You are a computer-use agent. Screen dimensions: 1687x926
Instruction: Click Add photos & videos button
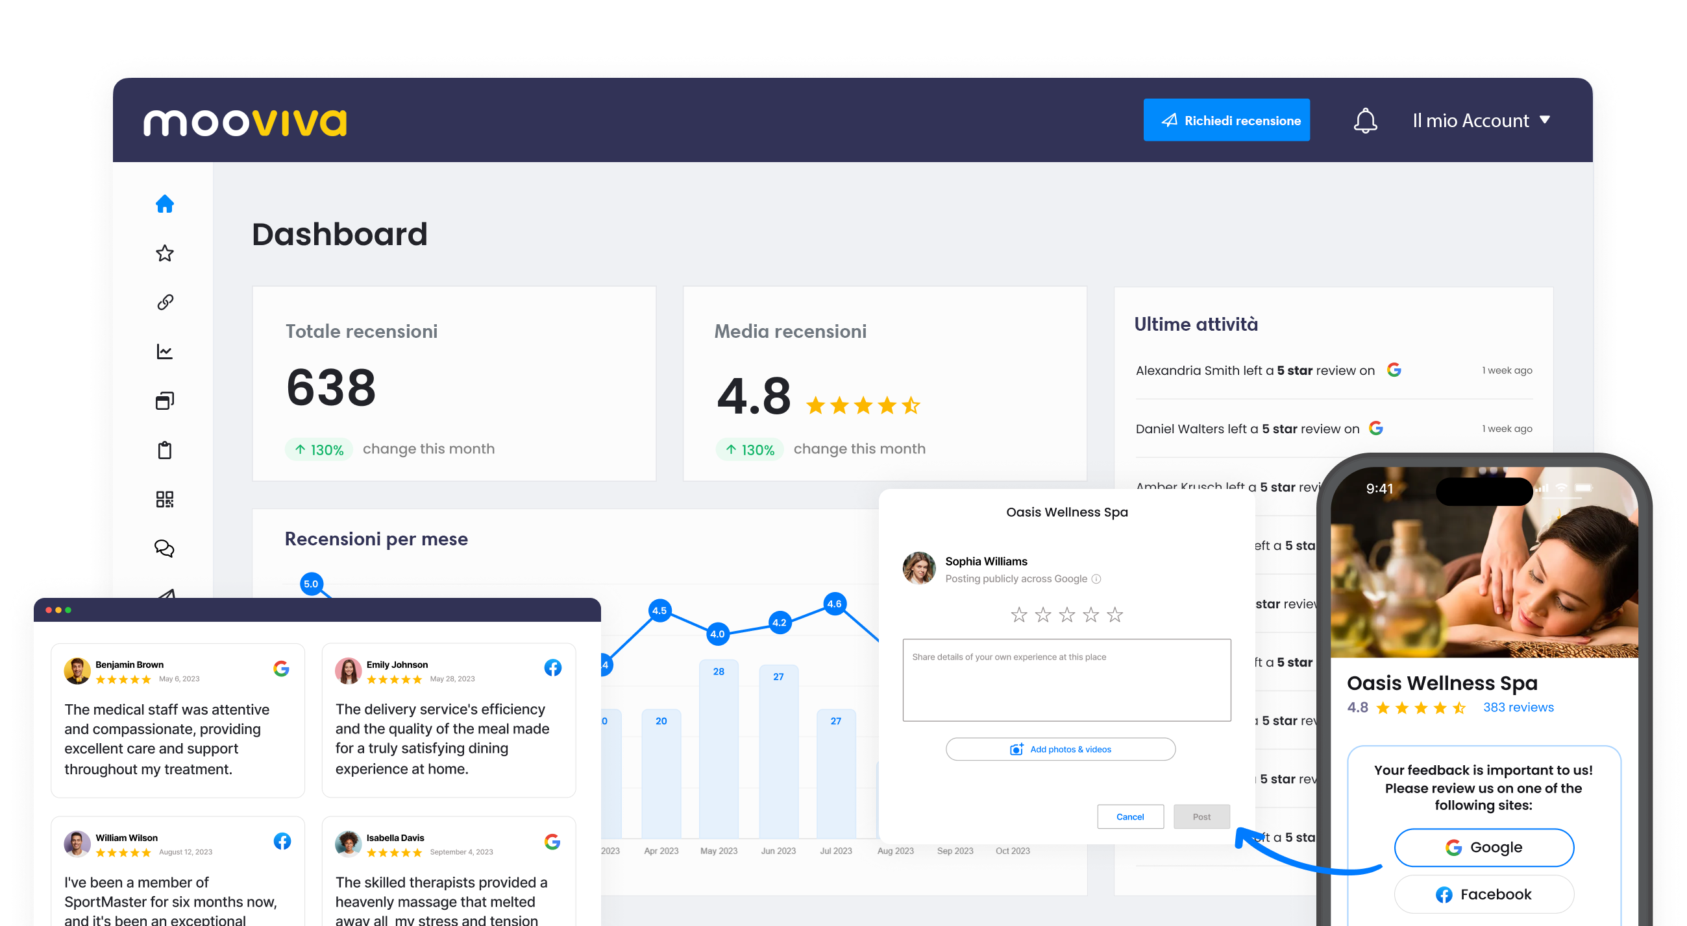(x=1059, y=750)
